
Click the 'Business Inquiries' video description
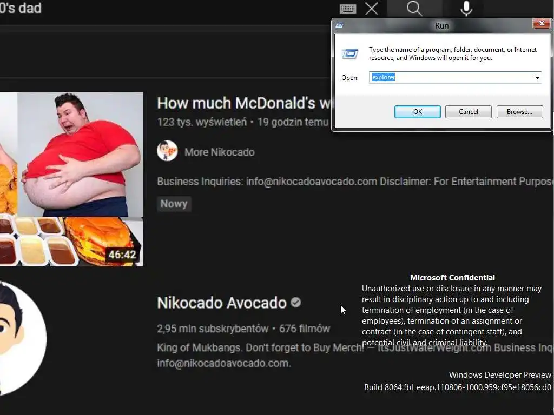(x=355, y=182)
